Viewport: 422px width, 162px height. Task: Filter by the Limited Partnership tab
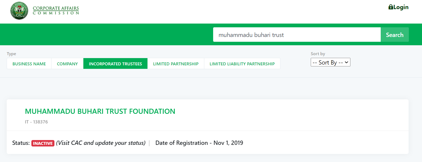[x=176, y=64]
